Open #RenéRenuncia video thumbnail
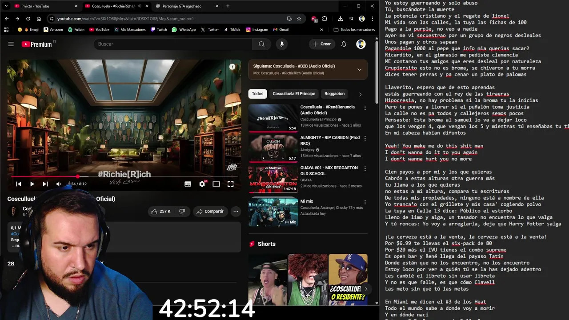 pyautogui.click(x=273, y=118)
